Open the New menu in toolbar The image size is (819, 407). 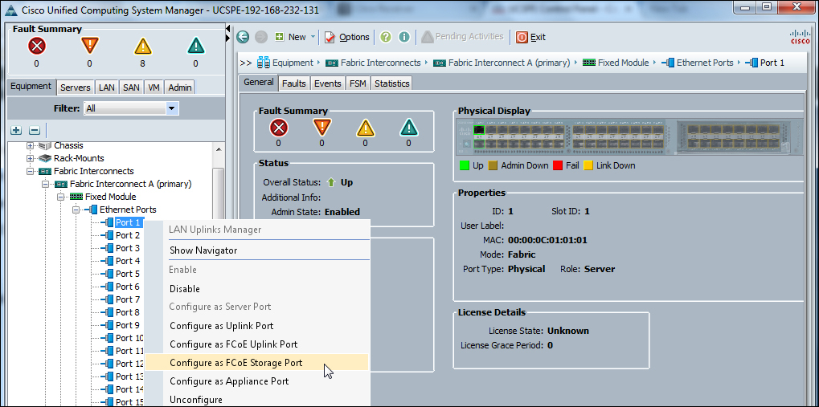(295, 37)
